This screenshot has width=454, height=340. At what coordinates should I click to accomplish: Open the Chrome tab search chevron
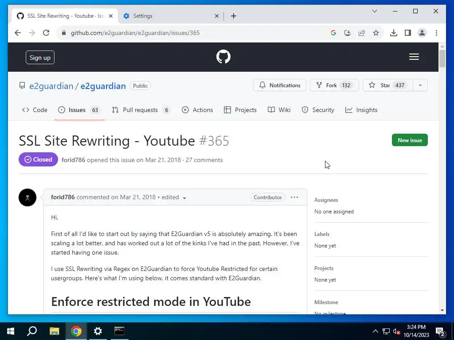374,11
